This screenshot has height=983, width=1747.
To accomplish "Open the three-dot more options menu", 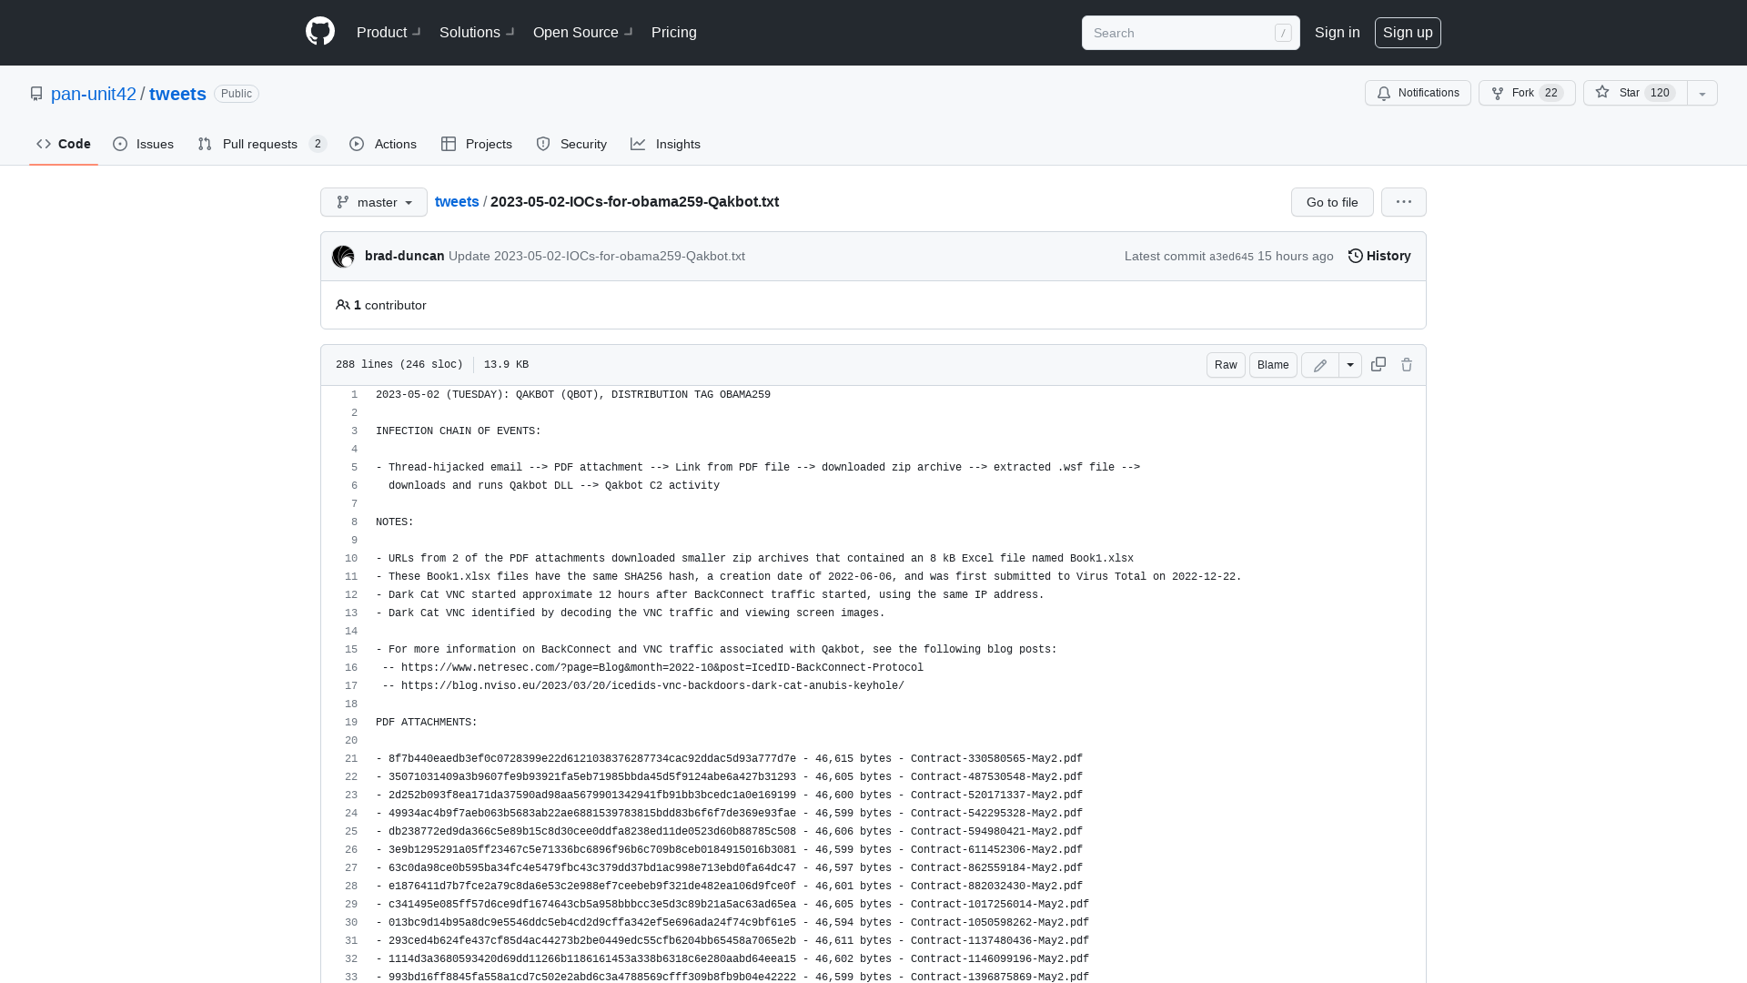I will 1404,202.
